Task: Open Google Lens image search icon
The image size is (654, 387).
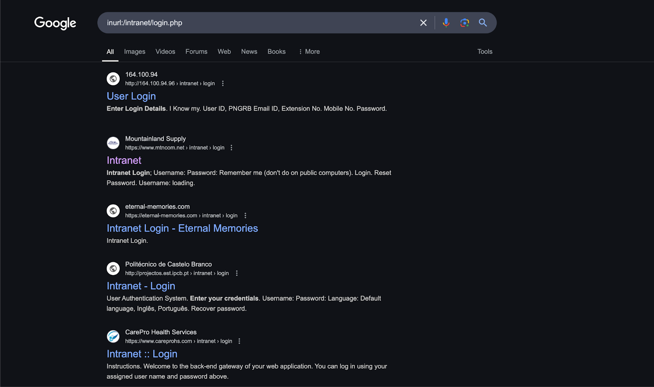Action: (465, 23)
